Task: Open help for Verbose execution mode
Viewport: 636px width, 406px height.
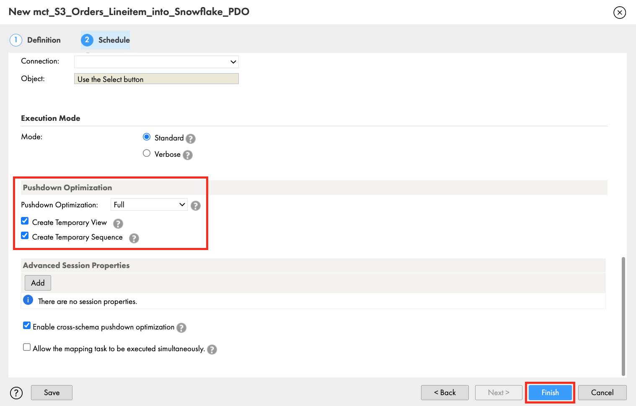Action: (x=188, y=155)
